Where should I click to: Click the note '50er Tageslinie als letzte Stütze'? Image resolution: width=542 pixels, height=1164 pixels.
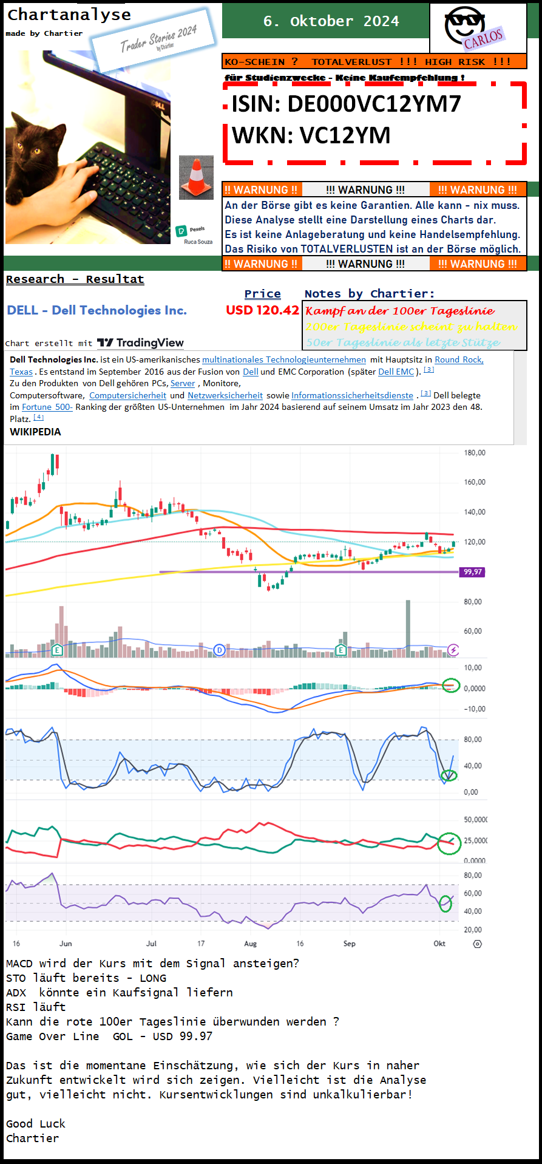pos(403,342)
